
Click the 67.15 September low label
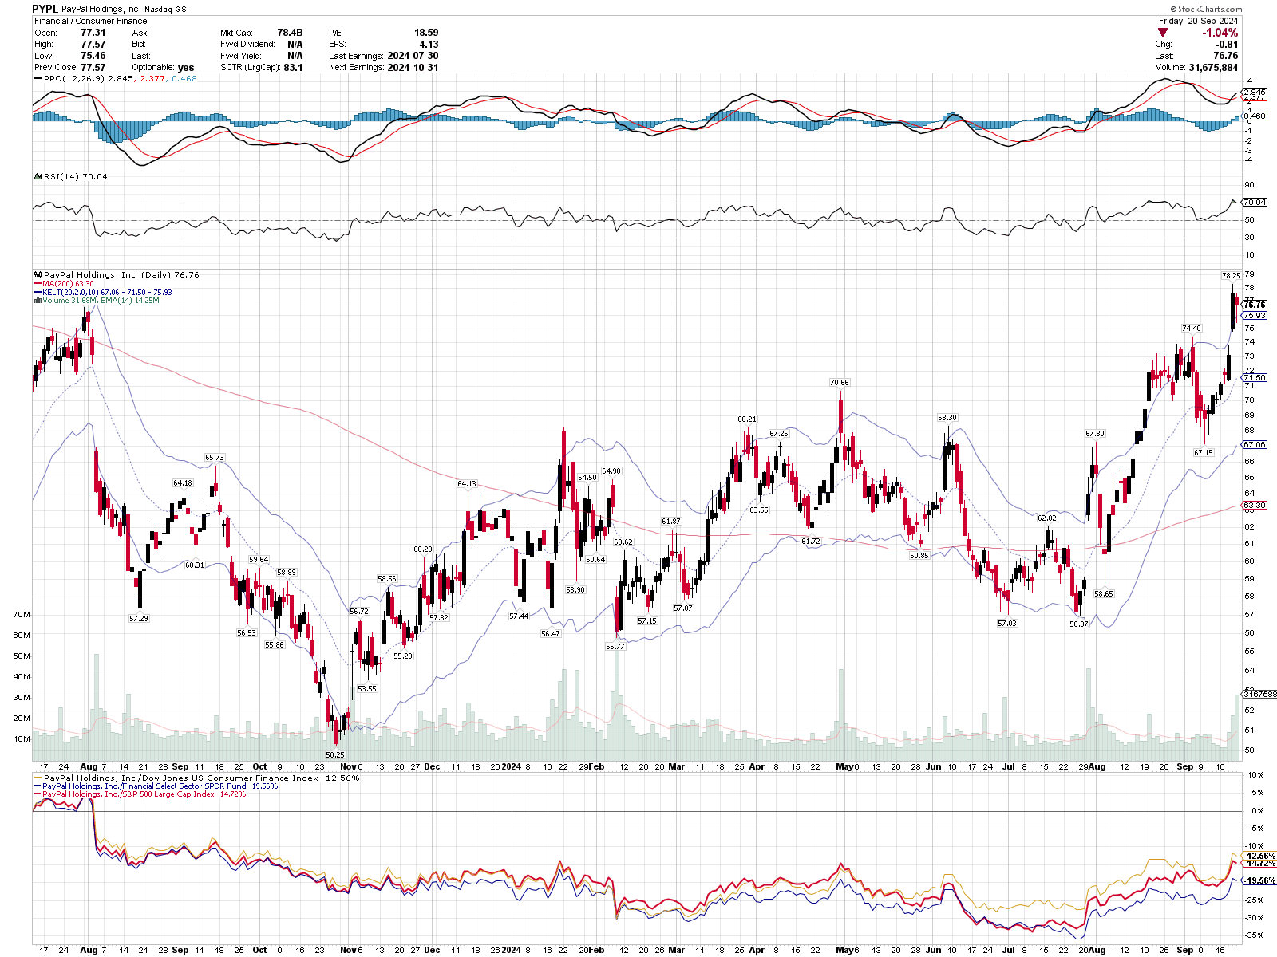click(x=1204, y=453)
